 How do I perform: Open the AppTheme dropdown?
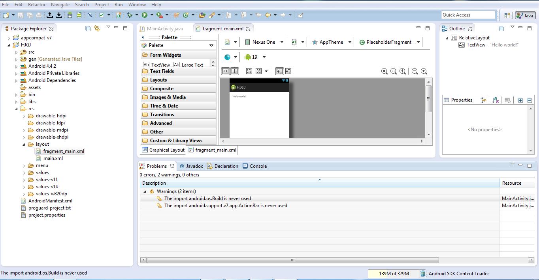coord(332,42)
